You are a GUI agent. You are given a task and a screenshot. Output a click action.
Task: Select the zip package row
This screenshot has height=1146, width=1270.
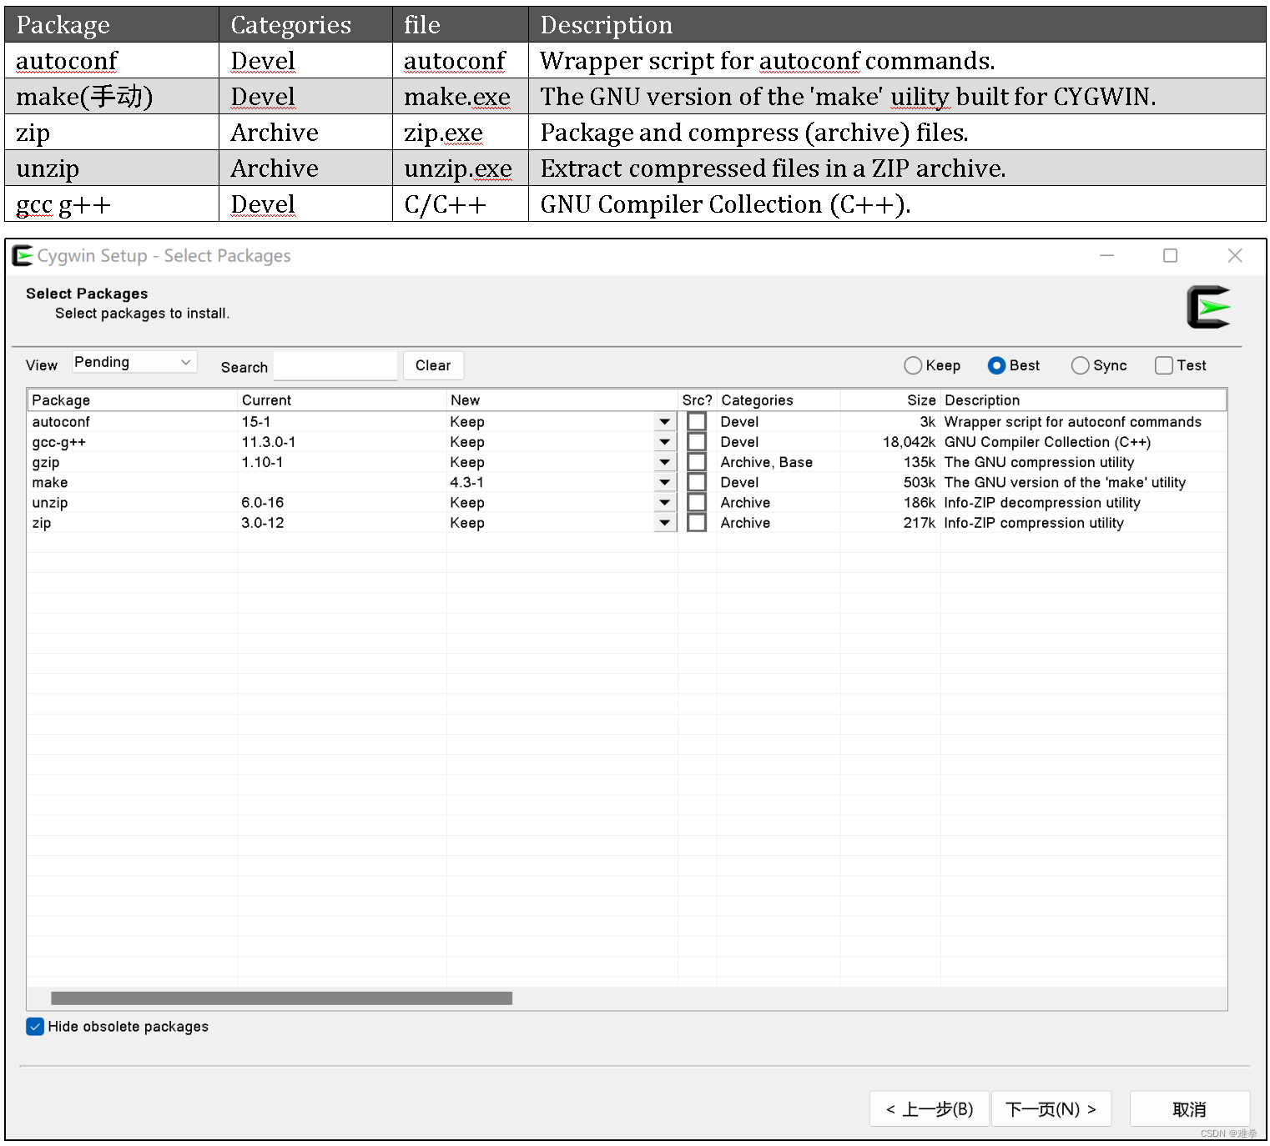(x=627, y=523)
